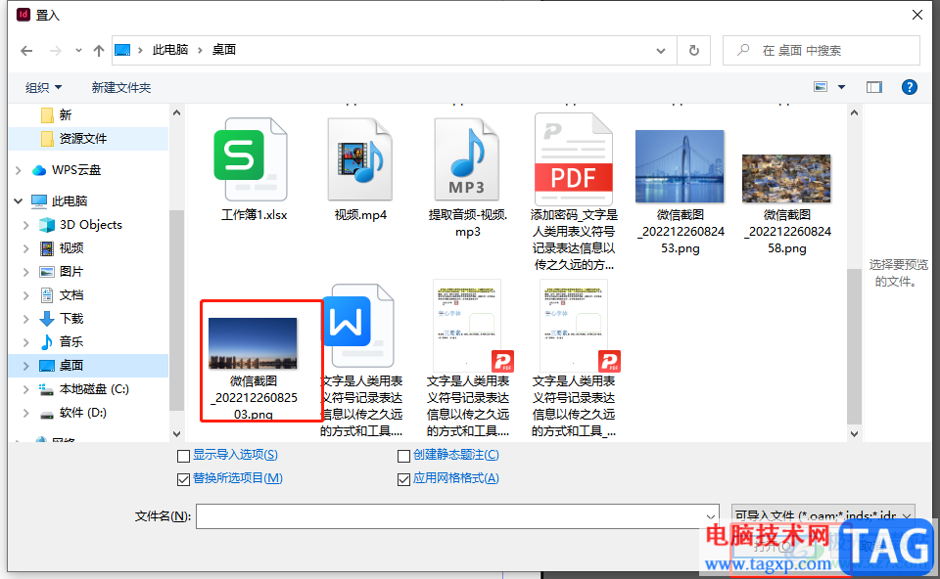The width and height of the screenshot is (940, 579).
Task: Close the 置入 dialog
Action: (x=917, y=15)
